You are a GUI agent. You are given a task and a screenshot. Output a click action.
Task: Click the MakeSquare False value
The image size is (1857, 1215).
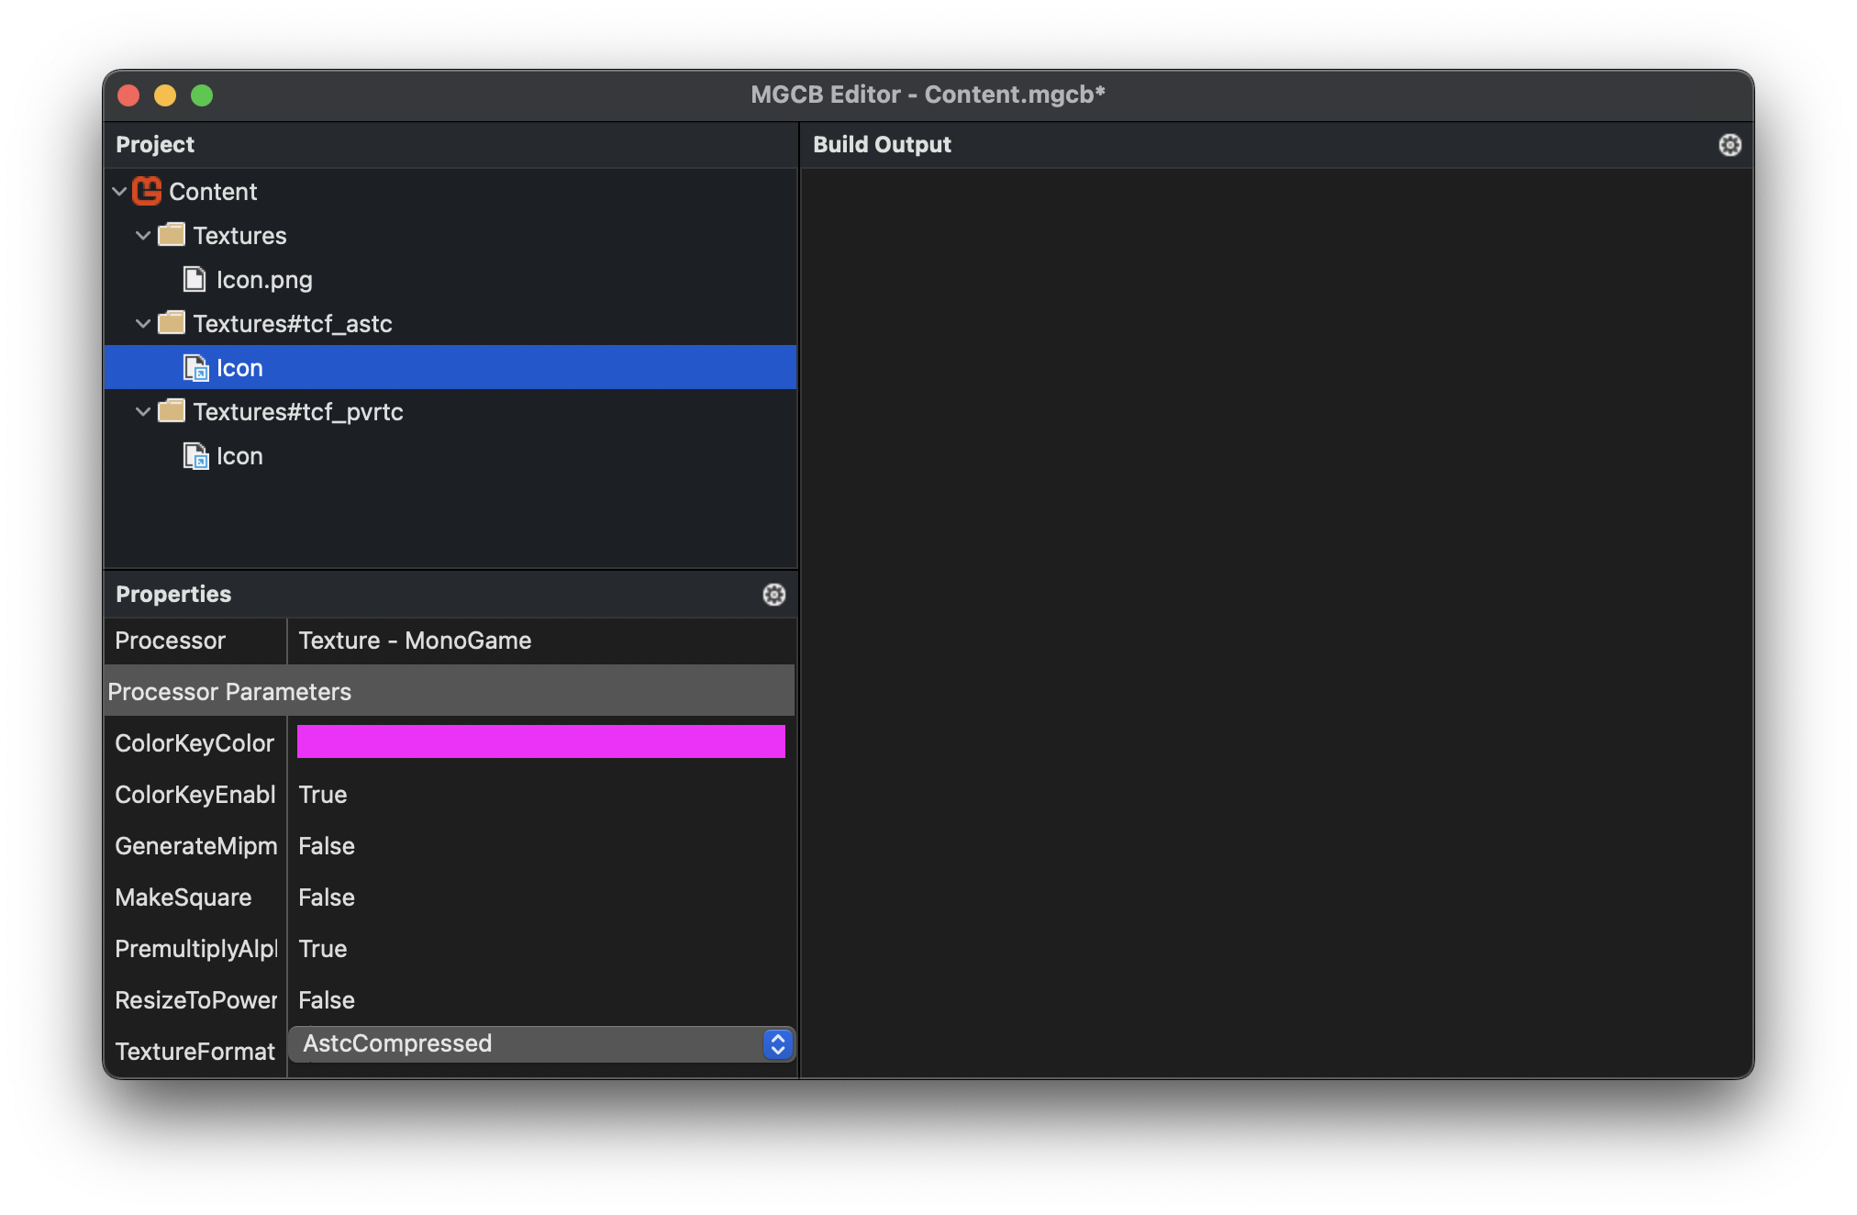coord(326,897)
